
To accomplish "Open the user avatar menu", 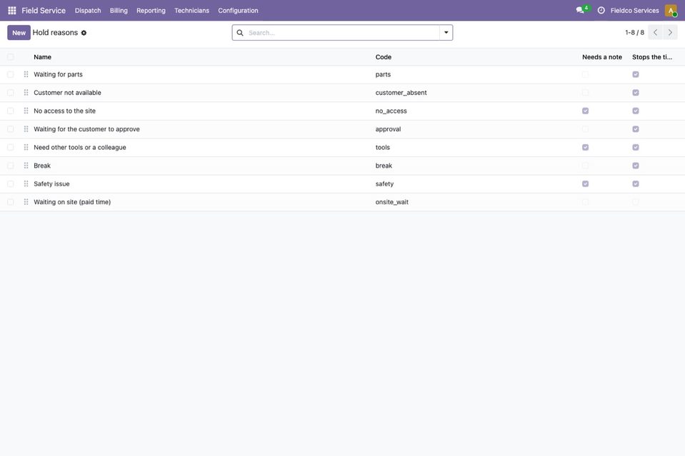I will 671,11.
